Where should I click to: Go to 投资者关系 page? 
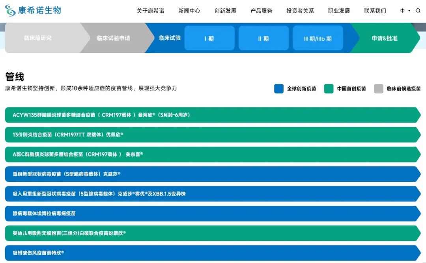[300, 11]
